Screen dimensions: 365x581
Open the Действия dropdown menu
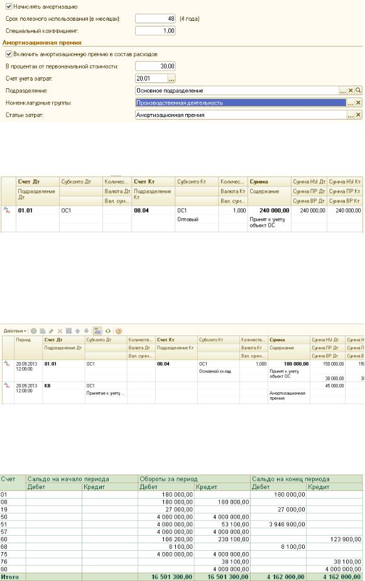coord(15,331)
